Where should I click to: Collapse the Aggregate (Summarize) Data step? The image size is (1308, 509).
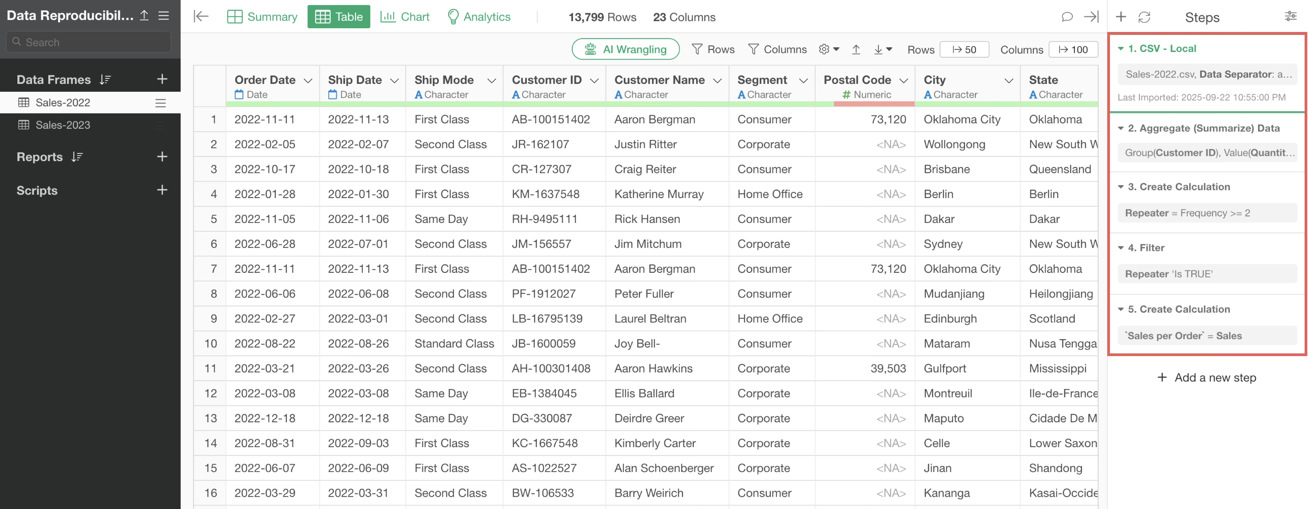click(x=1121, y=128)
